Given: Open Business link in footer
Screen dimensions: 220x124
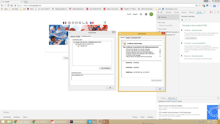Looking at the screenshot, I should (x=17, y=117).
